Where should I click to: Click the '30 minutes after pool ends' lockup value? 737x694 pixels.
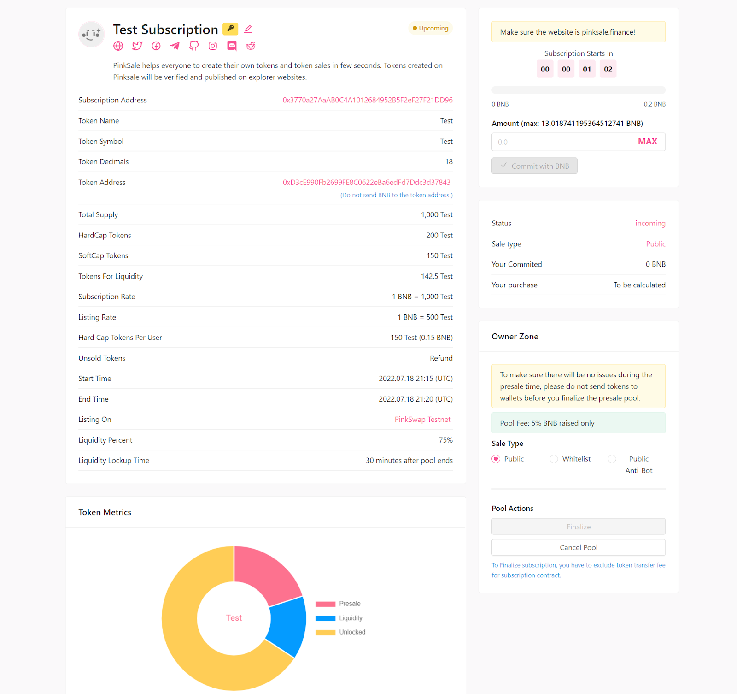(409, 461)
